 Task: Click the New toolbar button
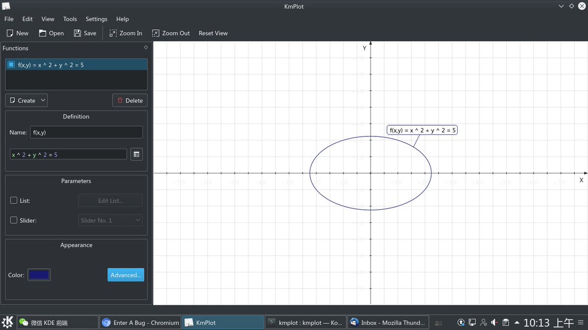[17, 33]
